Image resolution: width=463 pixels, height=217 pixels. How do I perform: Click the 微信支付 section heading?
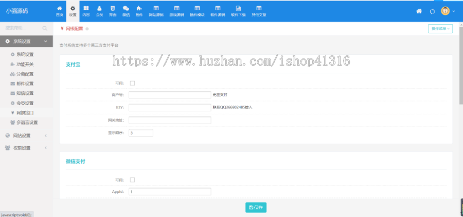click(x=76, y=162)
